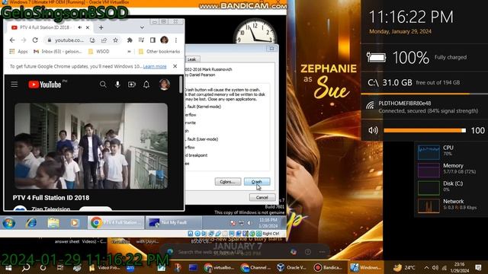The height and width of the screenshot is (274, 488).
Task: Click the Crash button
Action: (x=257, y=182)
